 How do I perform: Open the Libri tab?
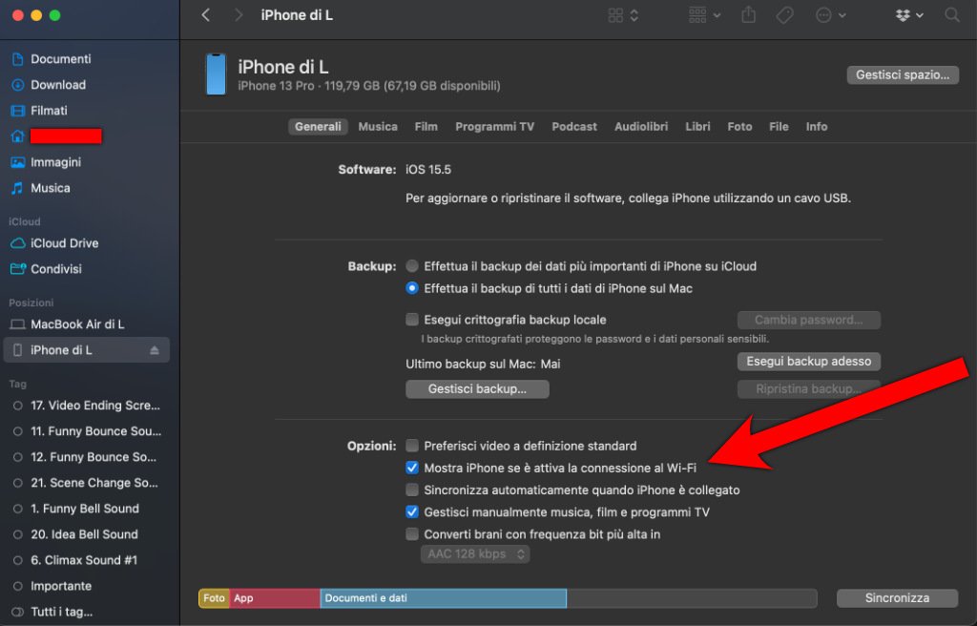coord(697,127)
